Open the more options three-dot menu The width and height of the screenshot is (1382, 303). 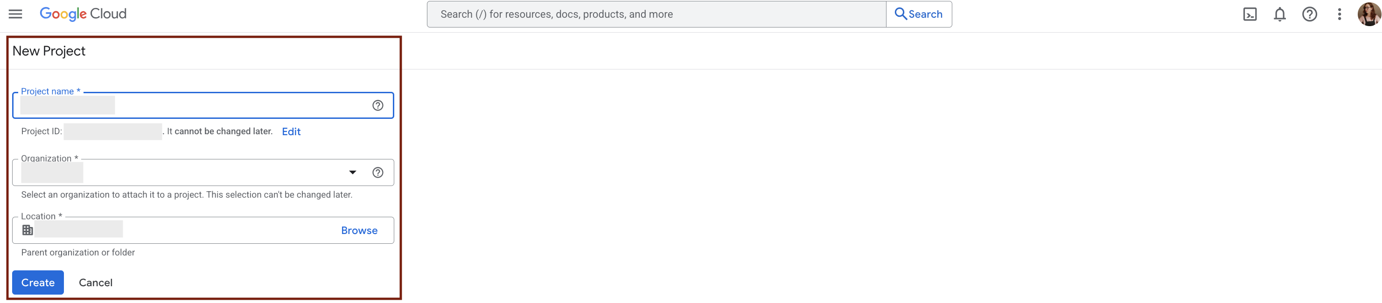pyautogui.click(x=1340, y=14)
